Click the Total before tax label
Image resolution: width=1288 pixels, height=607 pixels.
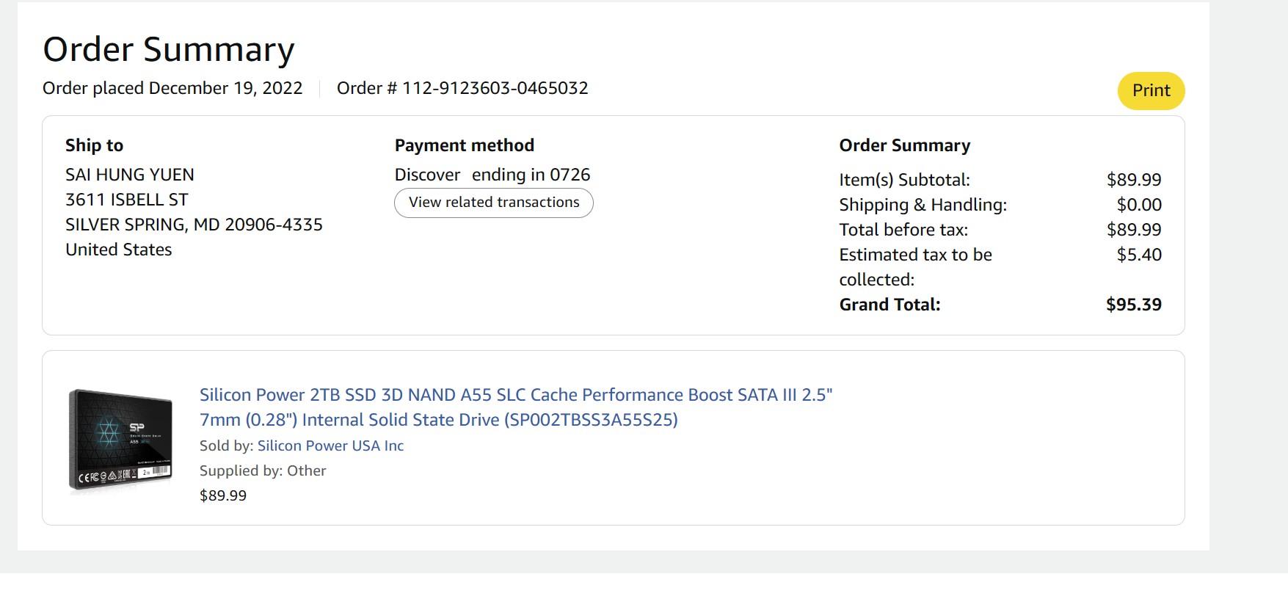click(x=903, y=230)
